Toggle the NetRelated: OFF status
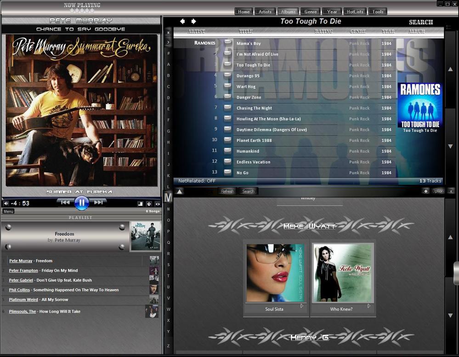459x357 pixels. 197,181
